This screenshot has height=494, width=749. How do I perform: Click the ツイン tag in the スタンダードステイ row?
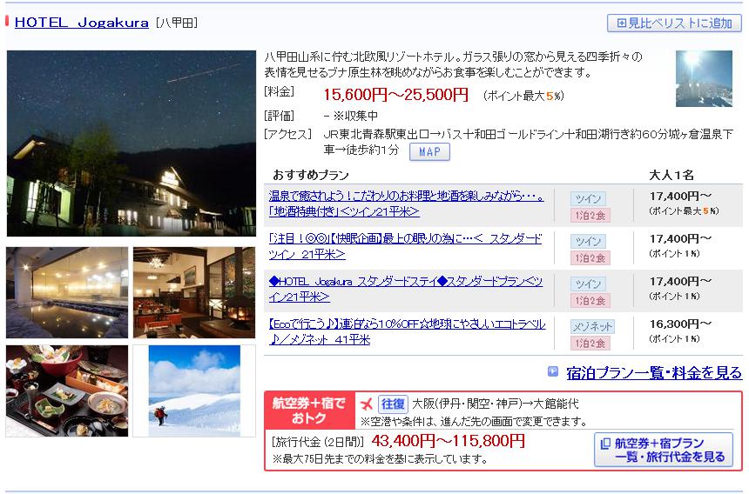(588, 284)
